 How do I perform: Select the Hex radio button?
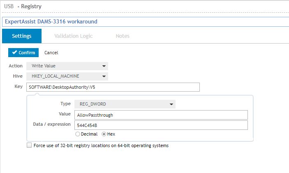[x=104, y=134]
